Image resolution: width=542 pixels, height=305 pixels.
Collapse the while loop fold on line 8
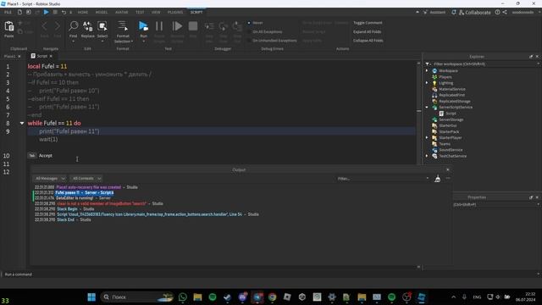[22, 123]
